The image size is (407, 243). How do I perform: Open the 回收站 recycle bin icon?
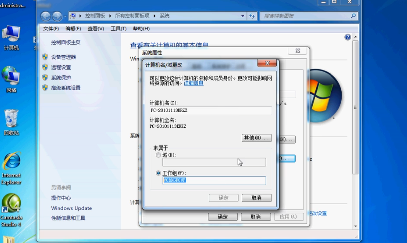[11, 122]
